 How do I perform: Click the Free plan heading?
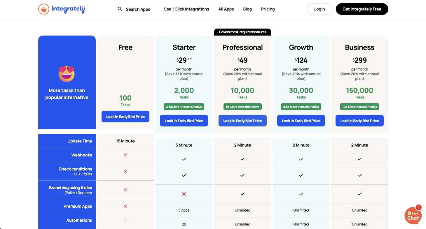pos(125,47)
